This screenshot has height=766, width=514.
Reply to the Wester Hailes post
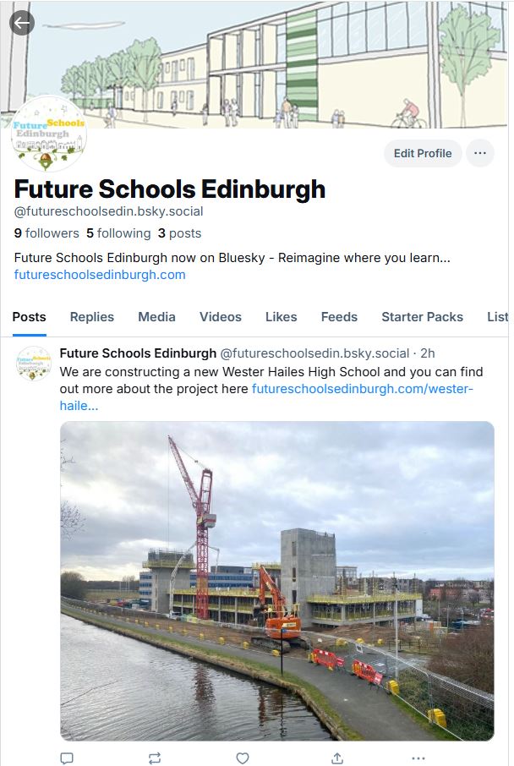tap(67, 758)
